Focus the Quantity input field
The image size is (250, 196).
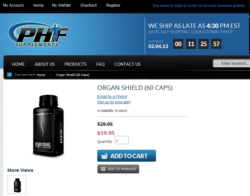point(122,140)
